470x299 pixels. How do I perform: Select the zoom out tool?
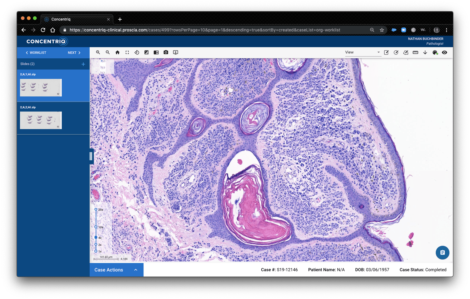108,52
